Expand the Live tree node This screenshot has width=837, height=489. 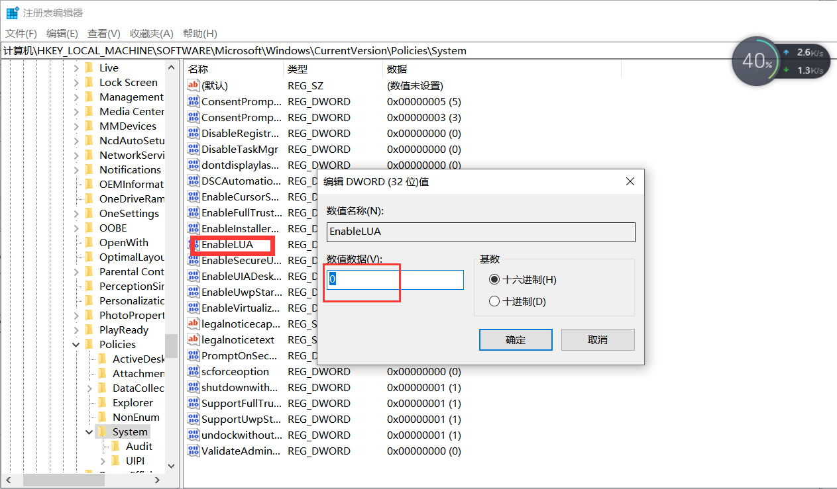pos(76,67)
